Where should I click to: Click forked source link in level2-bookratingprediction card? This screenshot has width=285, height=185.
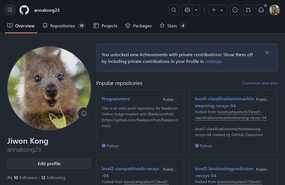click(239, 182)
